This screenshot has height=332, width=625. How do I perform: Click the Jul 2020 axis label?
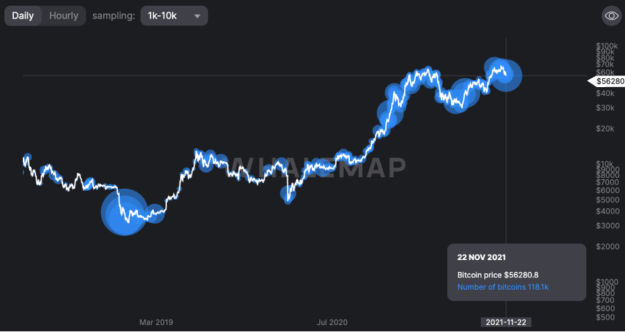pos(333,322)
